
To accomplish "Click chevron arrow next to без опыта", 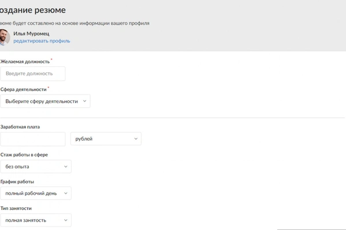I will (x=65, y=167).
